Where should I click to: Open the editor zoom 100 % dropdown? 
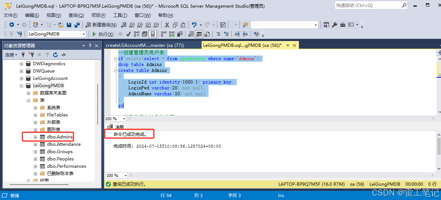tap(125, 119)
